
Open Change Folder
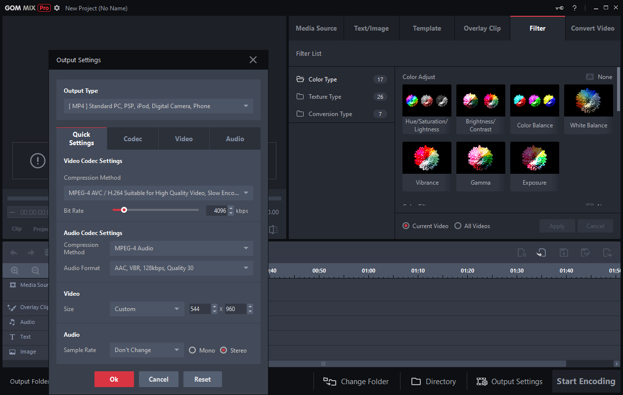click(356, 381)
